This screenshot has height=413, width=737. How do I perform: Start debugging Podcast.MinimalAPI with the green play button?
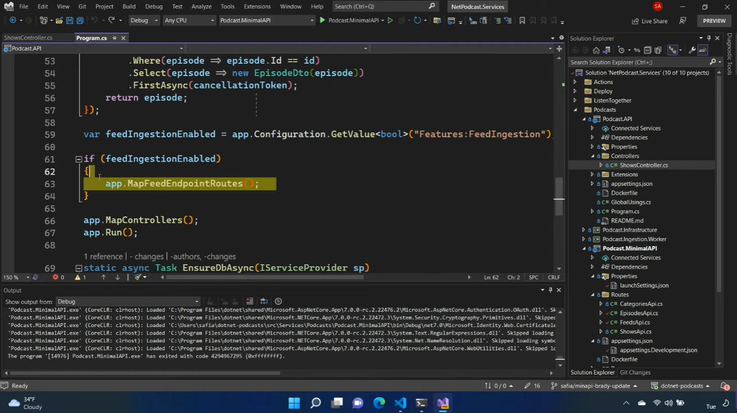point(323,20)
